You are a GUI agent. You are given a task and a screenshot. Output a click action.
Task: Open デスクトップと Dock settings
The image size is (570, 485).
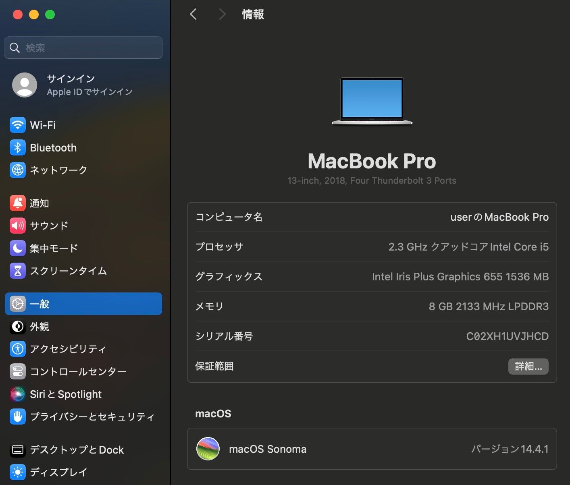pos(77,450)
